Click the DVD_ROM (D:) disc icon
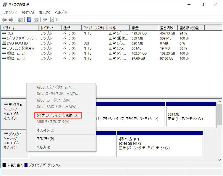 [x=4, y=43]
